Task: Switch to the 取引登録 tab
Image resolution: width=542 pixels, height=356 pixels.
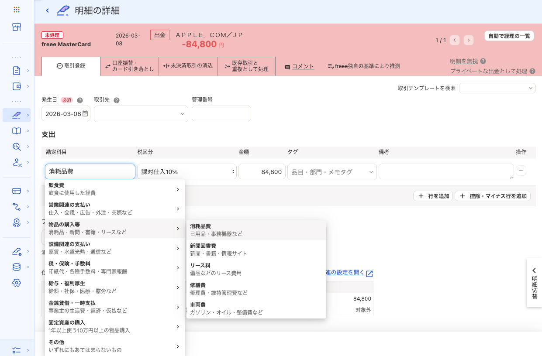Action: pos(71,66)
